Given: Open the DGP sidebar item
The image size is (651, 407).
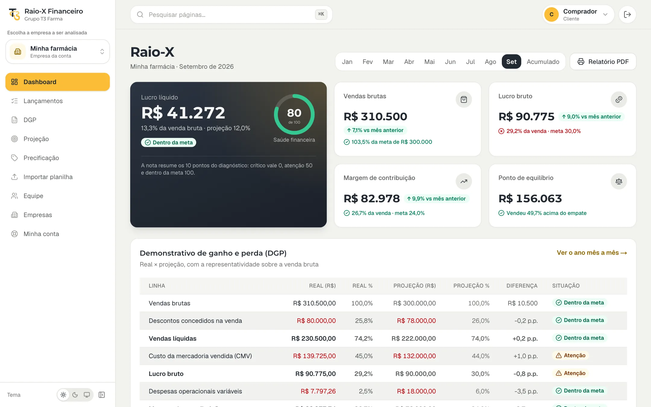Looking at the screenshot, I should pos(58,120).
